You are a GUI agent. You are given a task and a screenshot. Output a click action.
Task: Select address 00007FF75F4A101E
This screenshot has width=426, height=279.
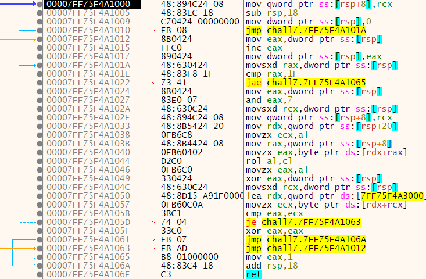(x=88, y=74)
